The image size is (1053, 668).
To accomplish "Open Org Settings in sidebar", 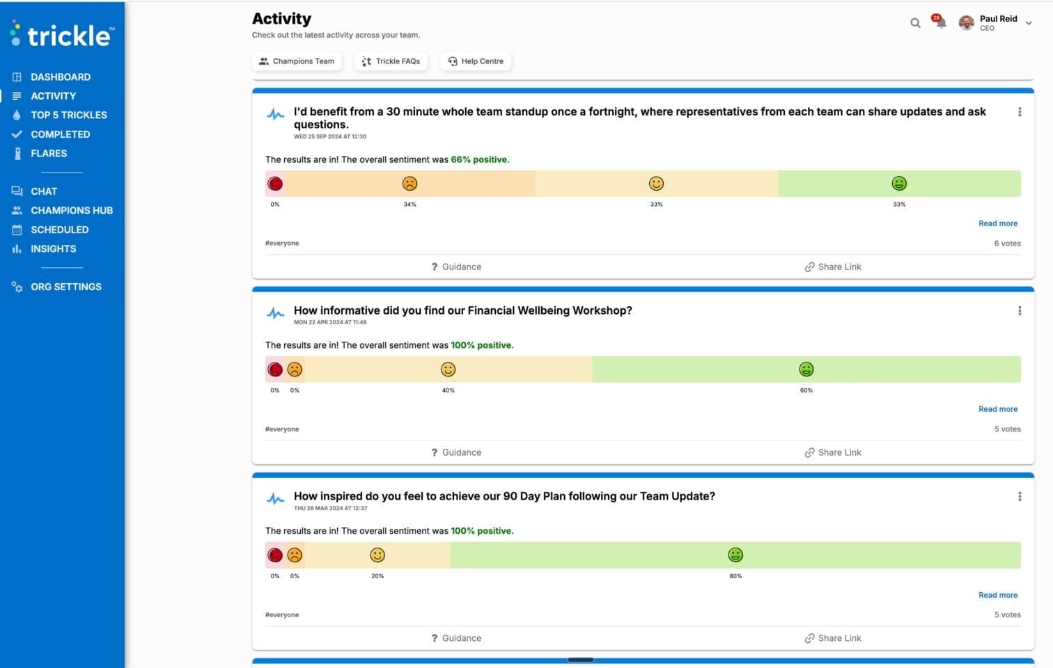I will pos(65,287).
